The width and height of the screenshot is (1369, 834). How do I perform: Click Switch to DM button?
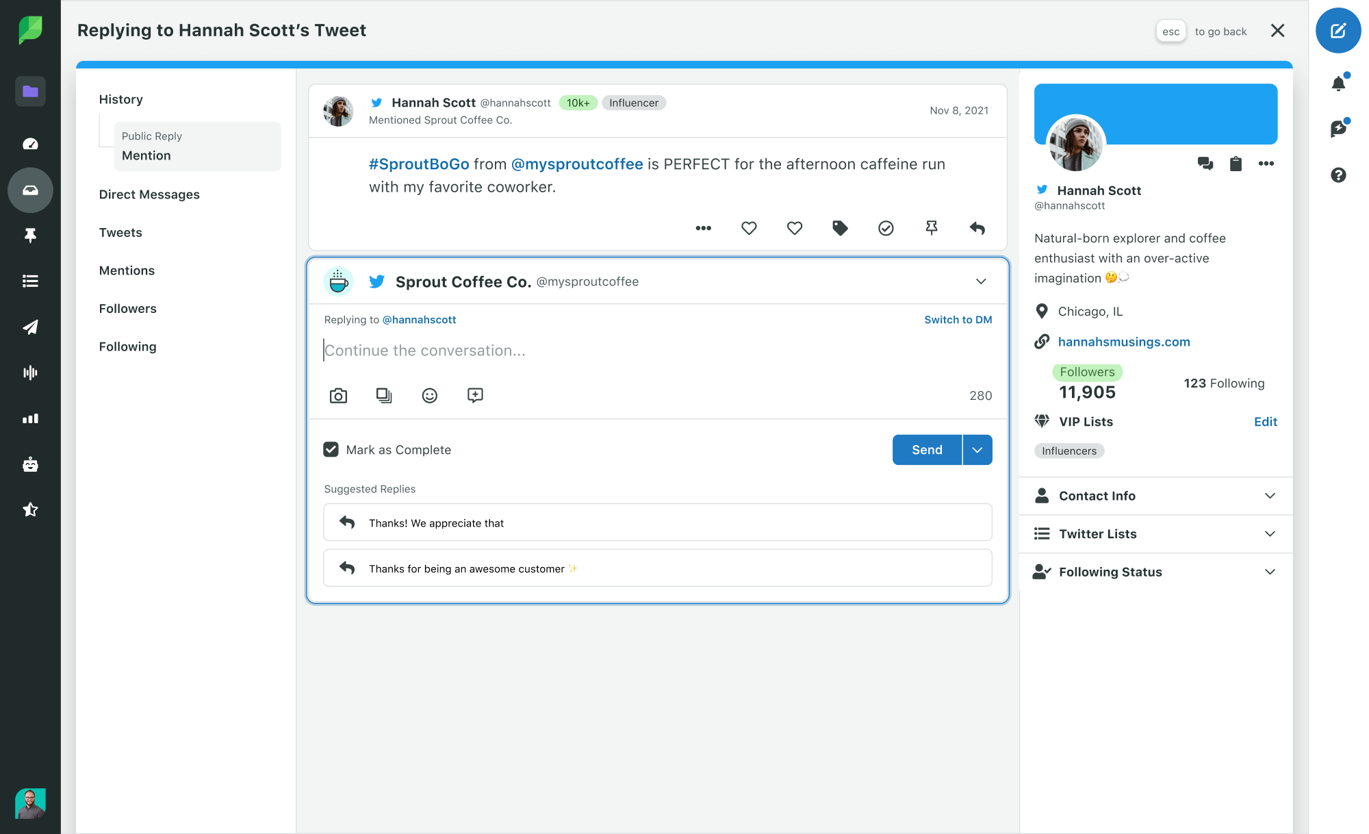[x=958, y=318]
